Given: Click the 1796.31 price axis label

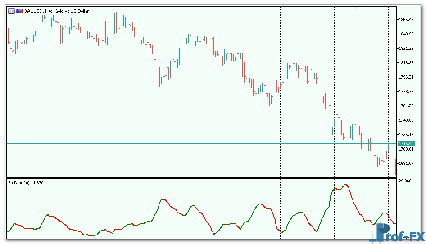Looking at the screenshot, I should (406, 77).
